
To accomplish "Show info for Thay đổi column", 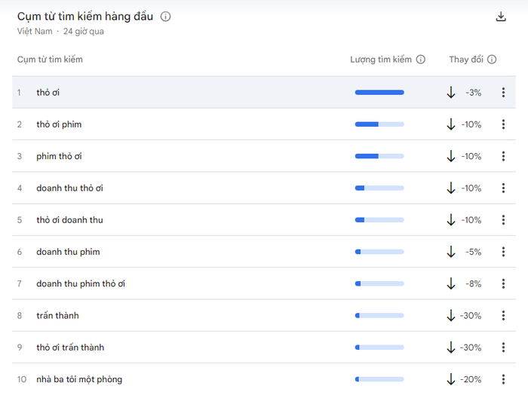I will click(492, 60).
